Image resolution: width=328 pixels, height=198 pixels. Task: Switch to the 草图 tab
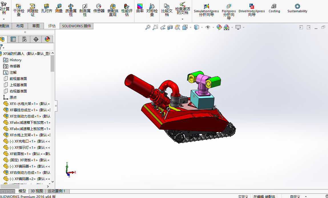point(36,26)
